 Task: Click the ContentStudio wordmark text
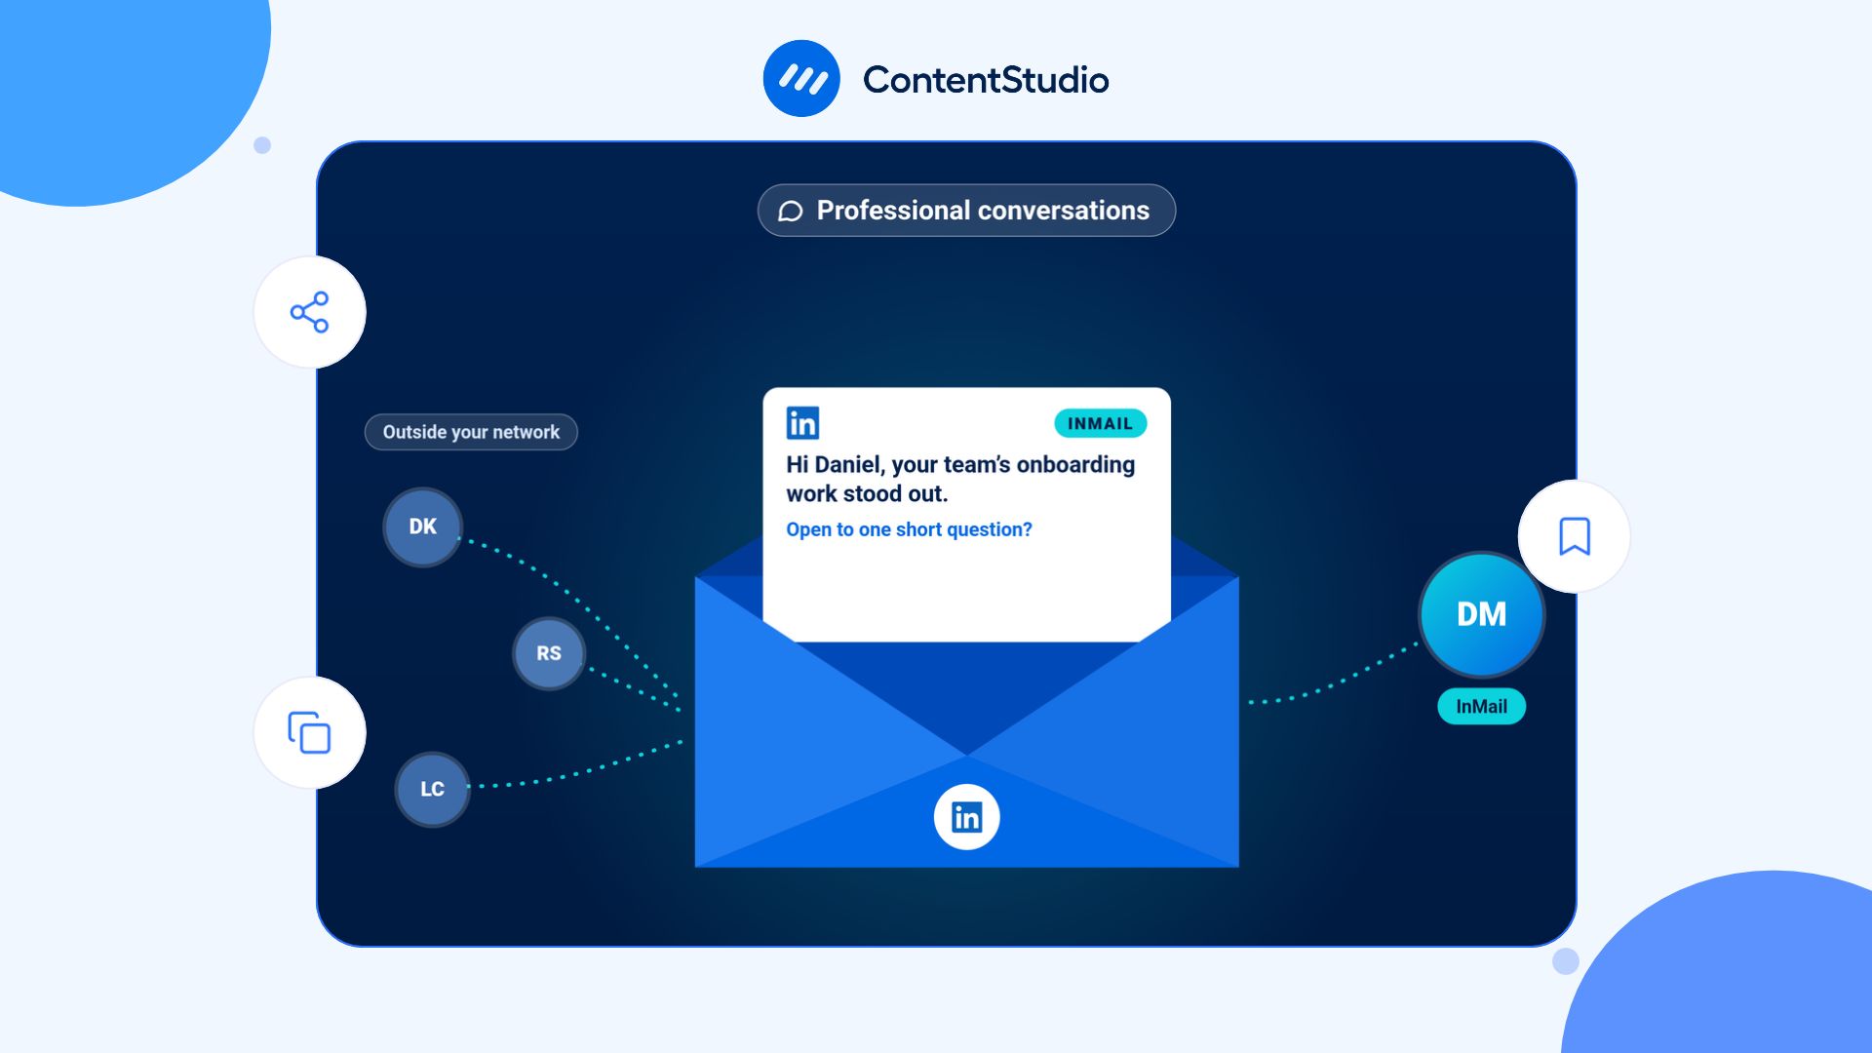pos(986,80)
